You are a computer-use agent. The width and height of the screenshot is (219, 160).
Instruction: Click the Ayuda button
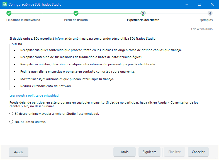click(x=19, y=152)
